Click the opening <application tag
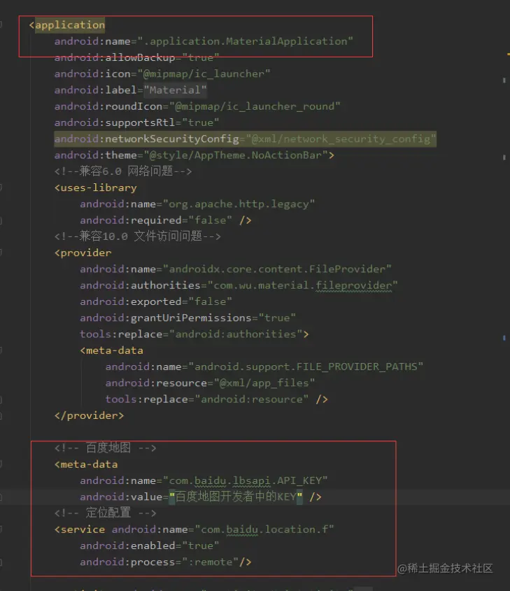This screenshot has width=510, height=591. coord(67,25)
